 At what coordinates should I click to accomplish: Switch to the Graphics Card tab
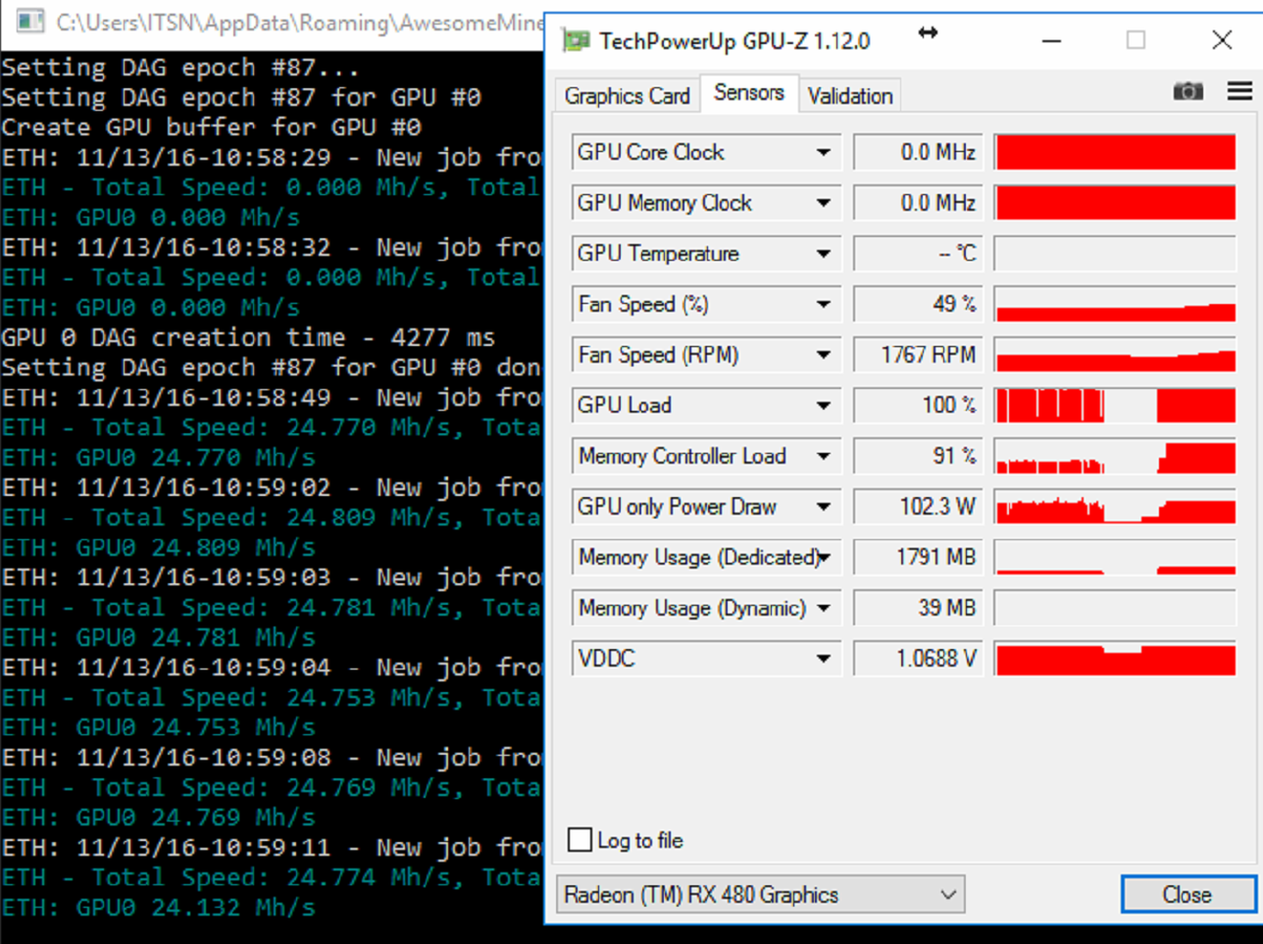pos(628,96)
